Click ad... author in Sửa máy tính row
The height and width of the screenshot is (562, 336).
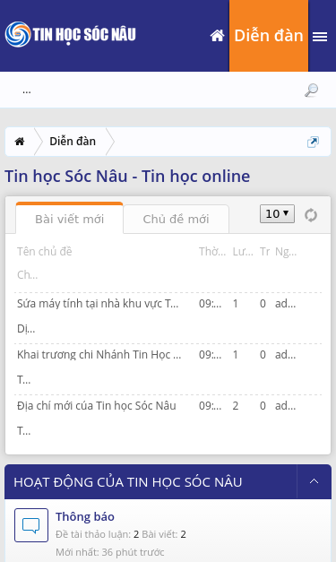[x=286, y=304]
